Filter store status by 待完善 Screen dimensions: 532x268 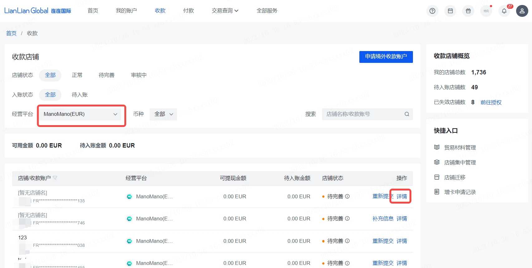[x=107, y=75]
